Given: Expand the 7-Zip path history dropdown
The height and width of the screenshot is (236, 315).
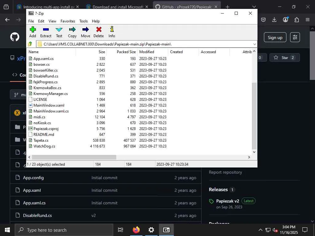Looking at the screenshot, I should click(x=254, y=44).
